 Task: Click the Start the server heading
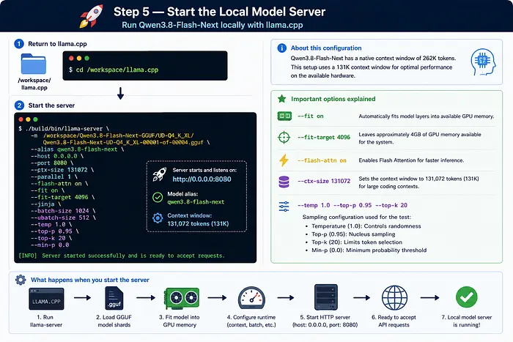click(51, 105)
